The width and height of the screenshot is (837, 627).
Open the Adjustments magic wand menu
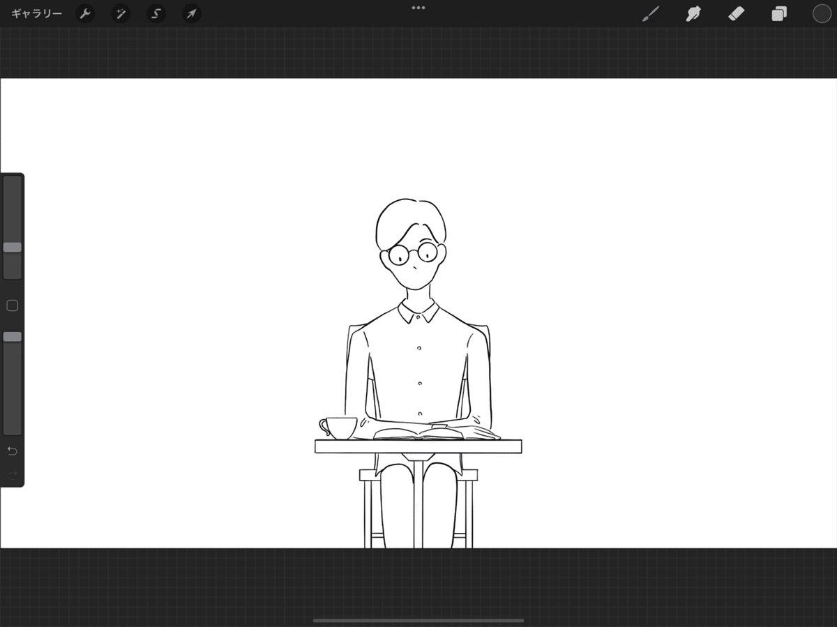(x=121, y=14)
